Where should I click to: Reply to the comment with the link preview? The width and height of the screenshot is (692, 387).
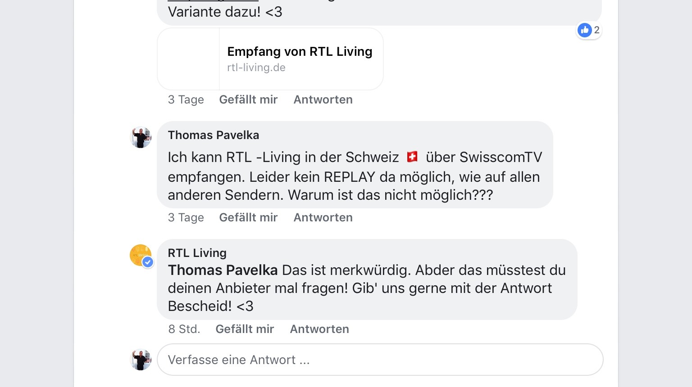[323, 99]
